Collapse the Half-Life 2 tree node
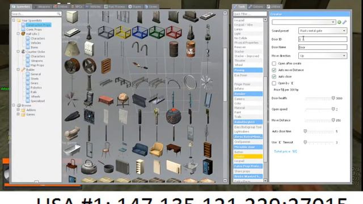This screenshot has width=363, height=204. coord(18,34)
